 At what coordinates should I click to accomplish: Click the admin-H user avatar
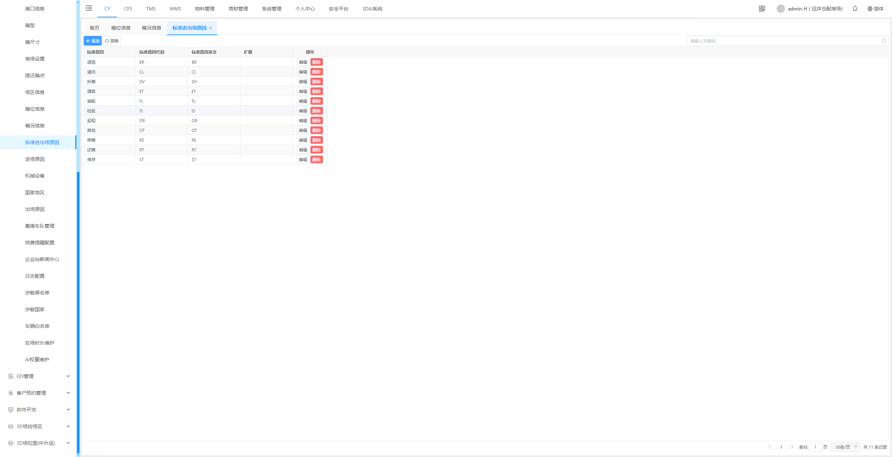(780, 9)
